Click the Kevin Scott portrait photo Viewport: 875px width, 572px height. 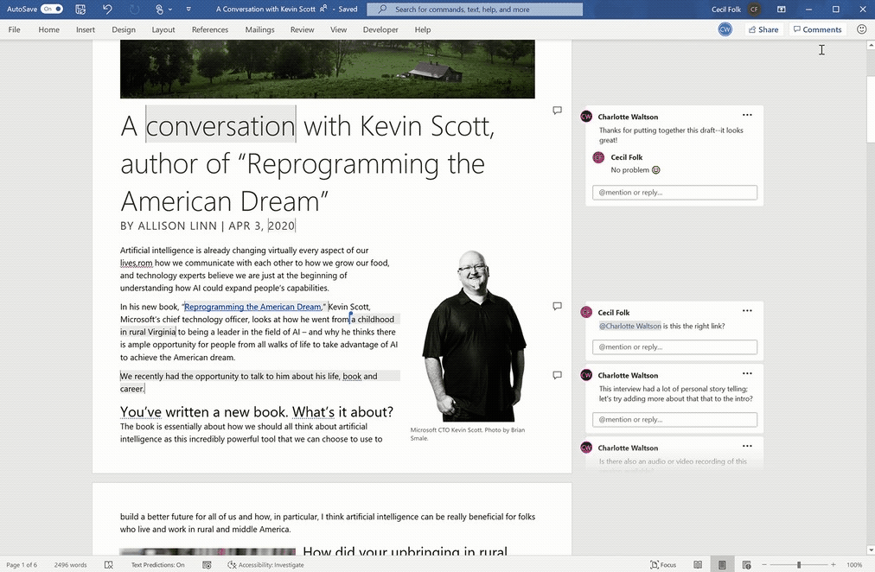(x=474, y=336)
